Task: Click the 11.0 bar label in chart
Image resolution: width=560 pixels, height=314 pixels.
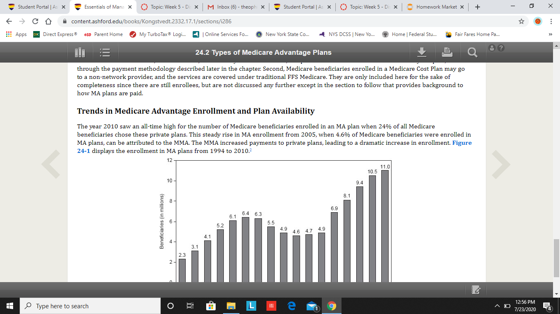Action: pyautogui.click(x=385, y=167)
